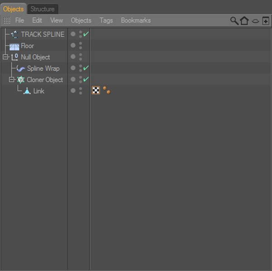272x271 pixels.
Task: Click the eye filter icon in toolbar
Action: pos(255,21)
